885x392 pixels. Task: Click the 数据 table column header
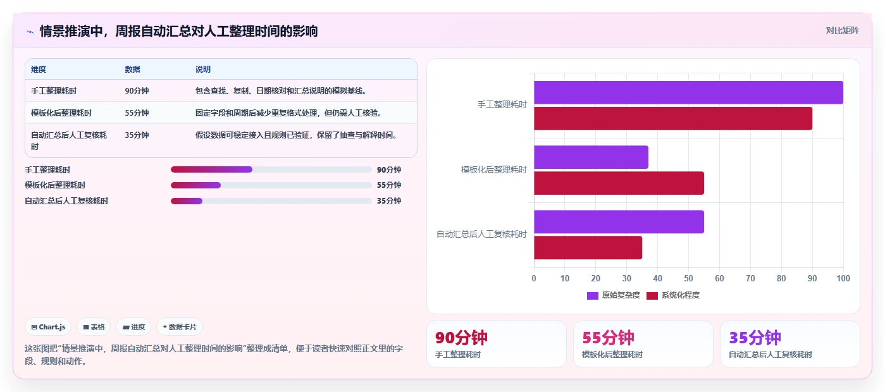pyautogui.click(x=133, y=70)
